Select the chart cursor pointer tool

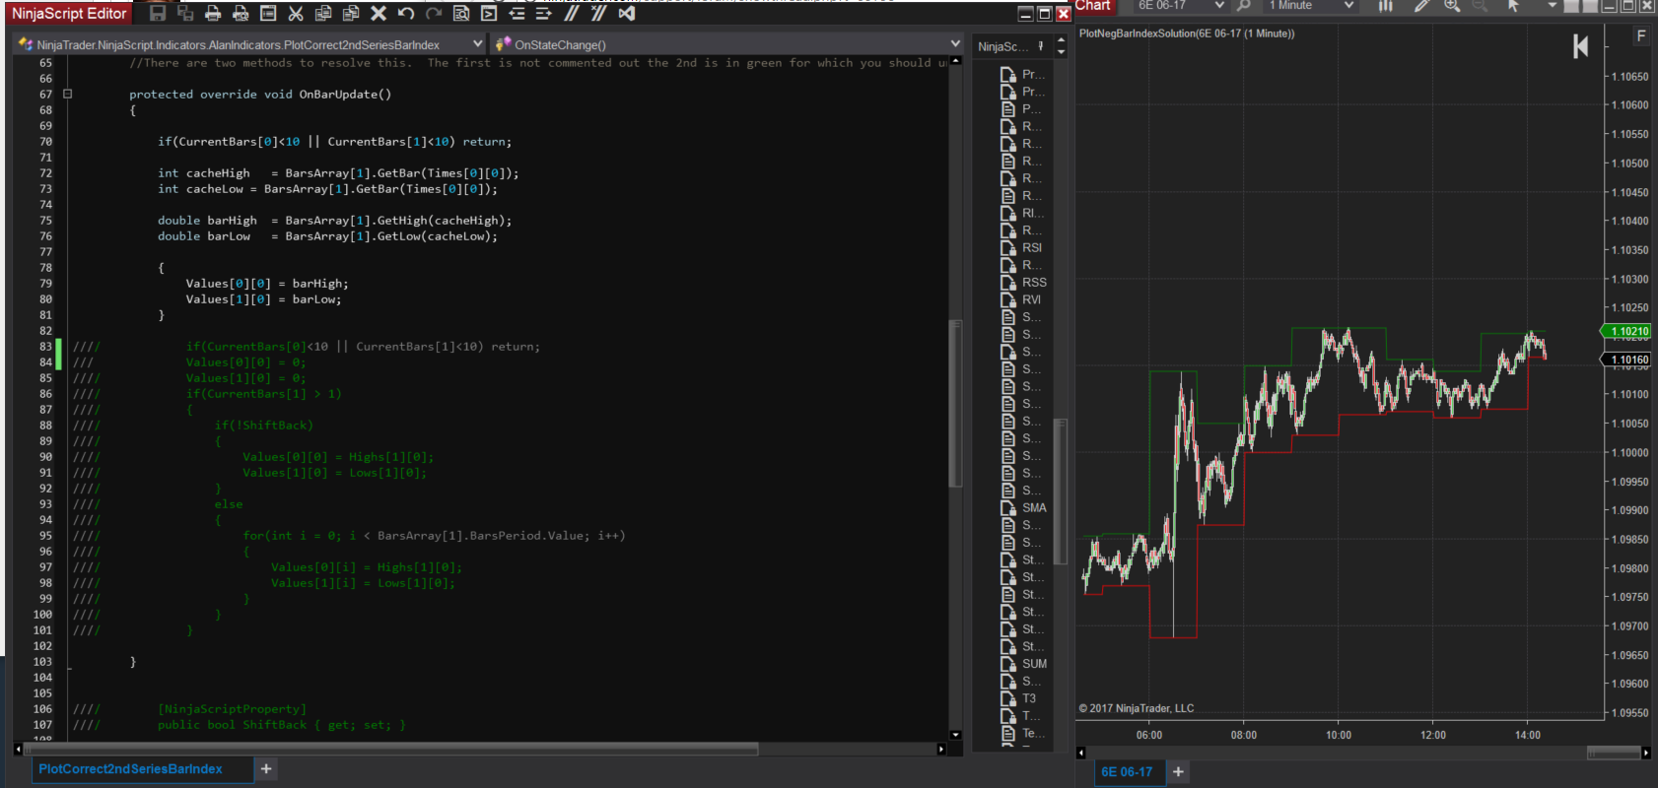[1514, 6]
